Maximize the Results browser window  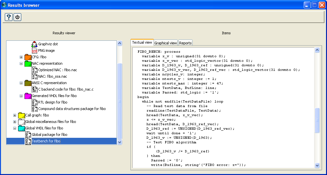314,5
